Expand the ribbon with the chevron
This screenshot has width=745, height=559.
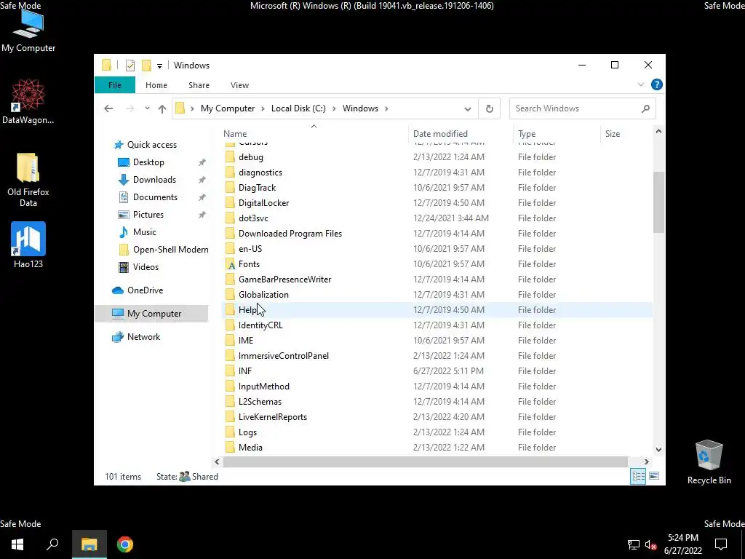coord(640,84)
